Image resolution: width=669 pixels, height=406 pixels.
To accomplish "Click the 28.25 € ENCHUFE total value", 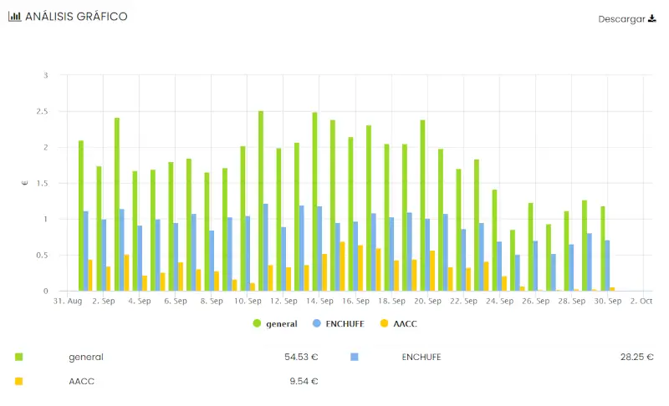I will click(636, 357).
